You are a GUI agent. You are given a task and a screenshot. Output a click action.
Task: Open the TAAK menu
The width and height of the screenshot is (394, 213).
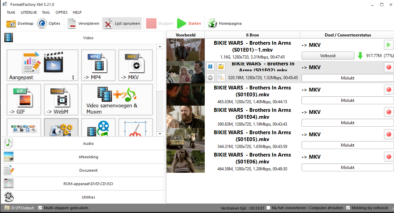point(11,12)
